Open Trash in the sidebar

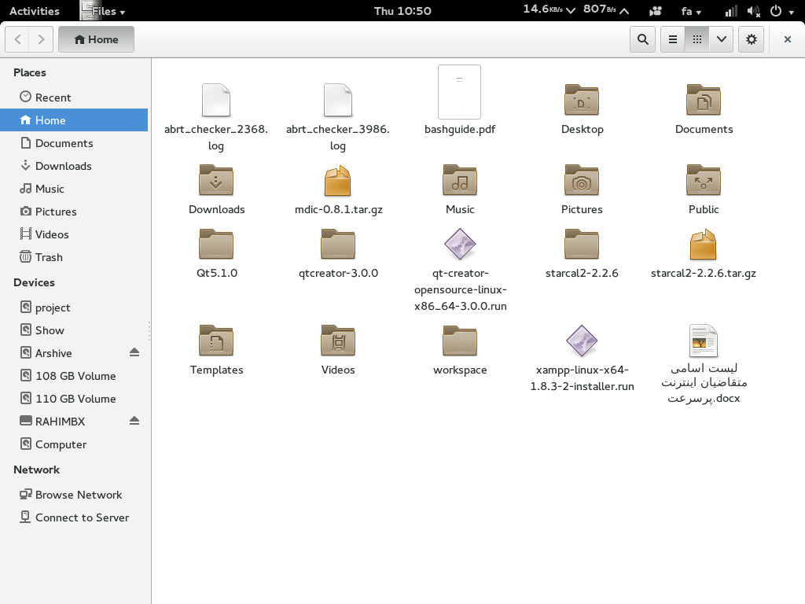point(48,257)
